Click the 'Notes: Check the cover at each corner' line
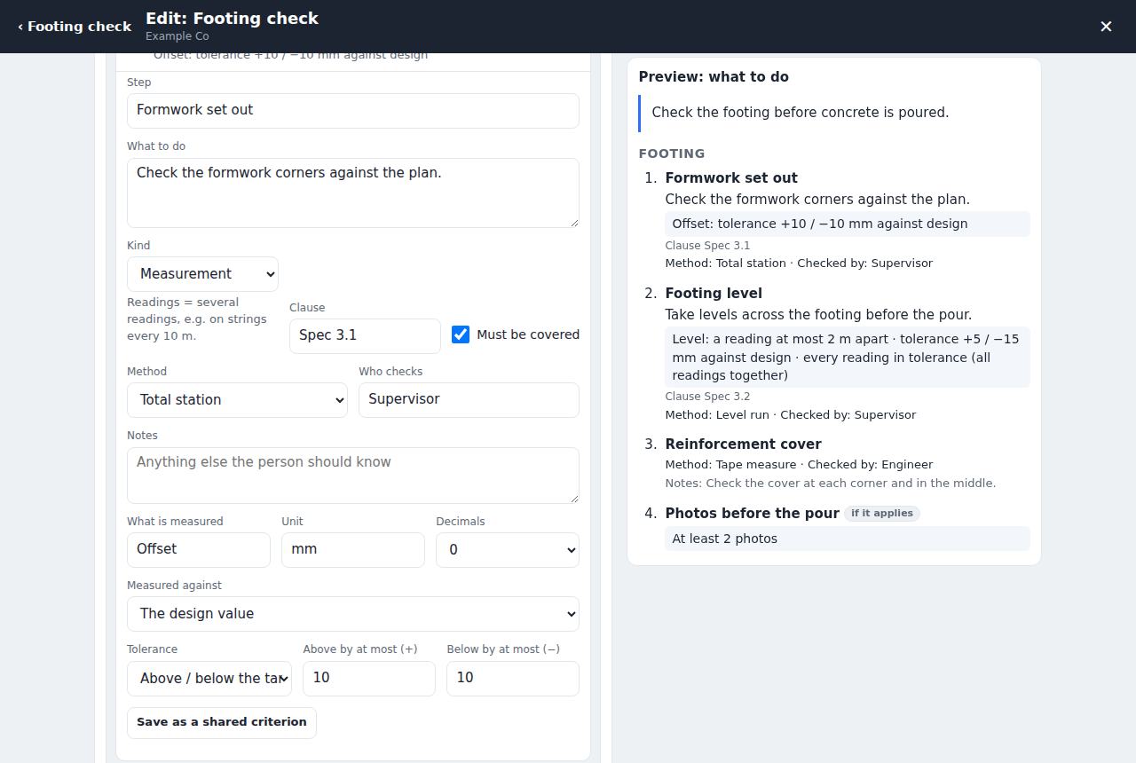This screenshot has height=763, width=1136. click(x=830, y=484)
